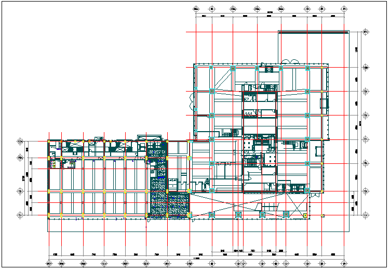Click the overall dimension text along the top

pyautogui.click(x=270, y=12)
